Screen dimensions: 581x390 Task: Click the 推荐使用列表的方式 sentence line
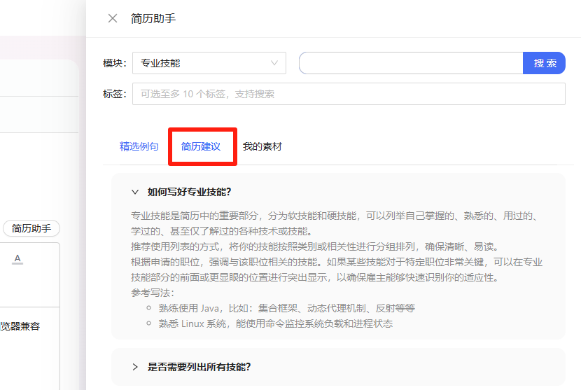(x=316, y=246)
